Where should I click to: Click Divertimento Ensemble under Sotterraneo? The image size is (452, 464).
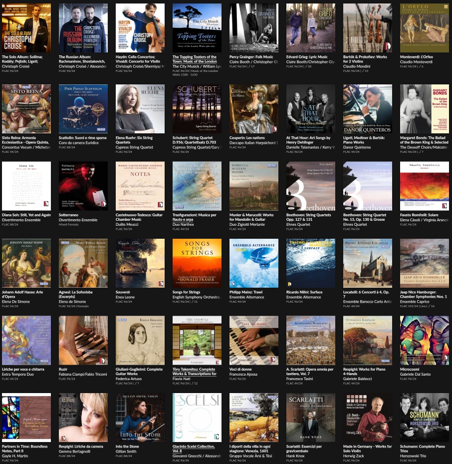pyautogui.click(x=78, y=220)
